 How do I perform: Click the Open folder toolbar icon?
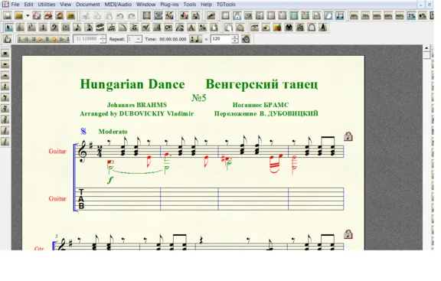point(19,15)
